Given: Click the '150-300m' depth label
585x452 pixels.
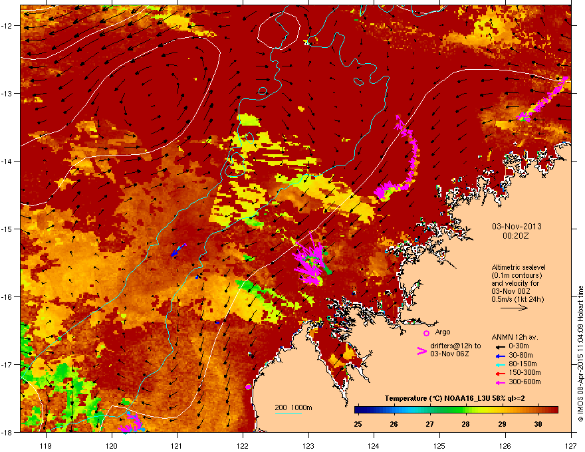Looking at the screenshot, I should pos(525,372).
